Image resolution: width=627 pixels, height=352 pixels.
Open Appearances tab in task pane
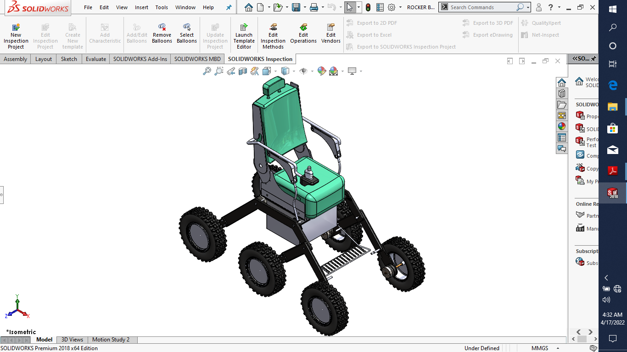point(562,126)
